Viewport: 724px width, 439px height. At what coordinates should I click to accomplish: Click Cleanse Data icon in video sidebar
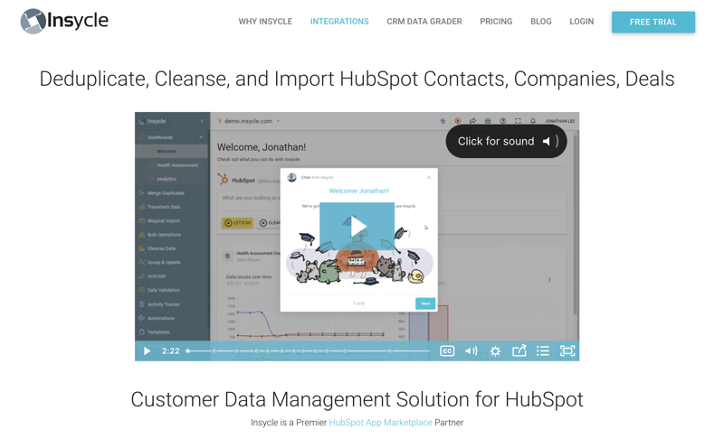point(142,248)
